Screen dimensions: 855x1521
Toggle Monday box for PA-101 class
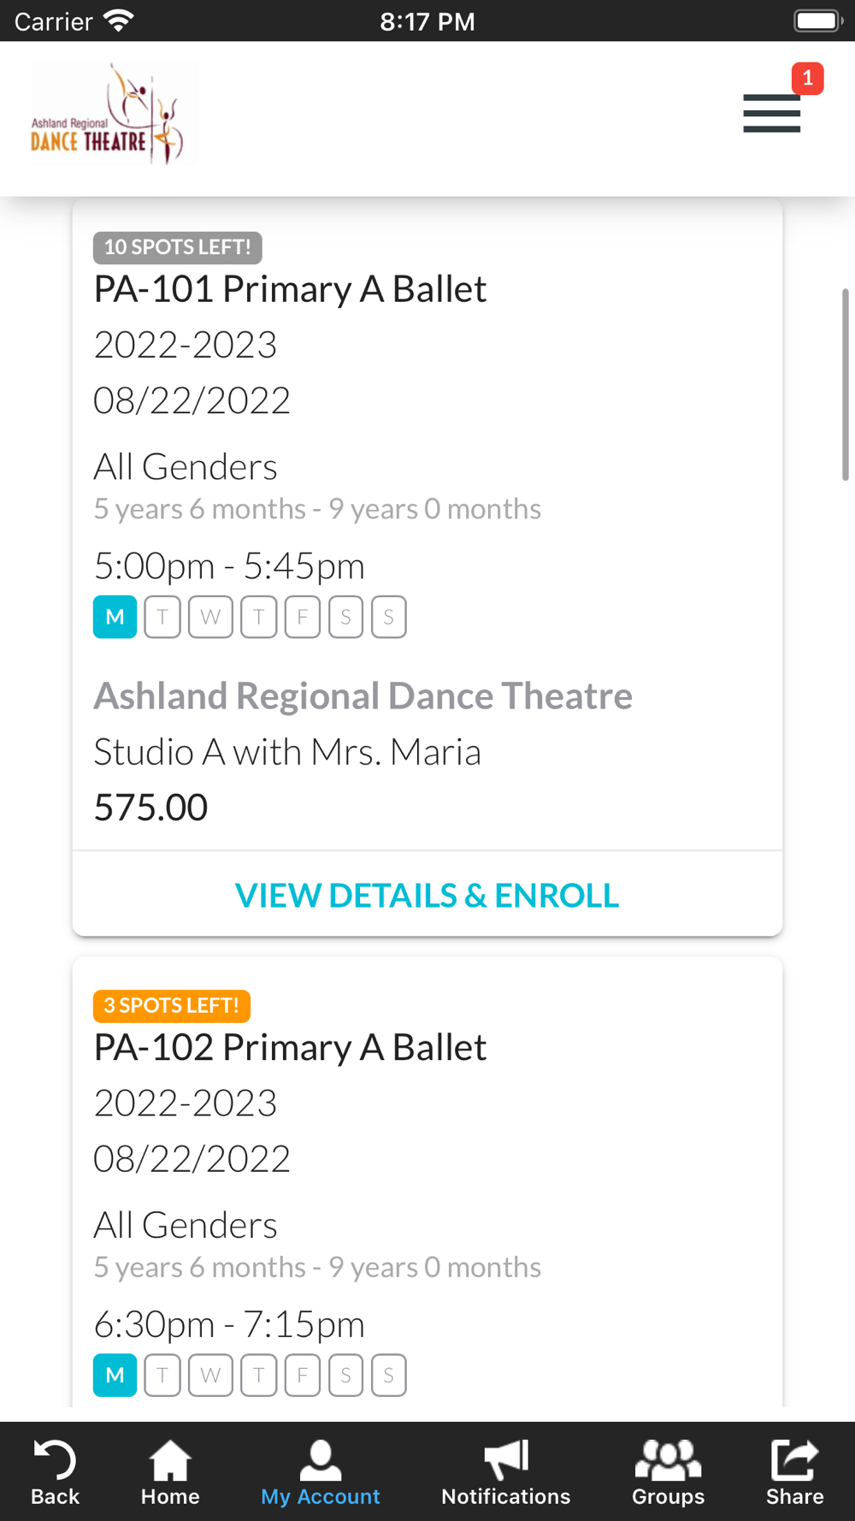pos(115,617)
